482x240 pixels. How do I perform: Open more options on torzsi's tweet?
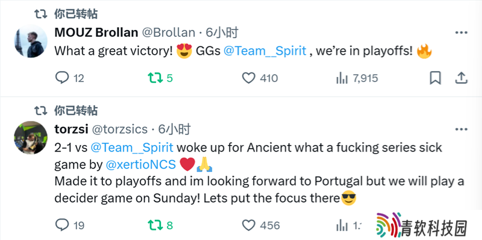pyautogui.click(x=461, y=129)
